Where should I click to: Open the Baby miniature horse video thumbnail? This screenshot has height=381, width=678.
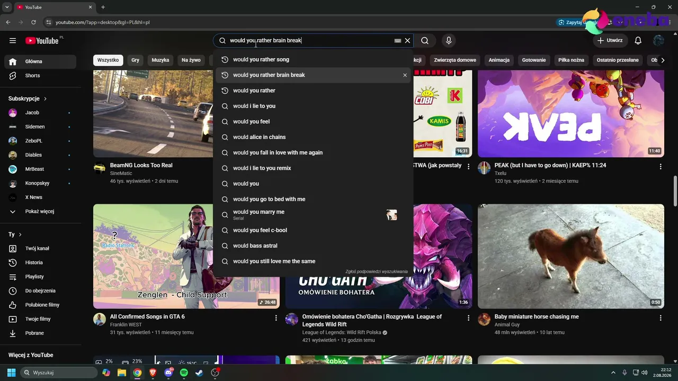[571, 257]
